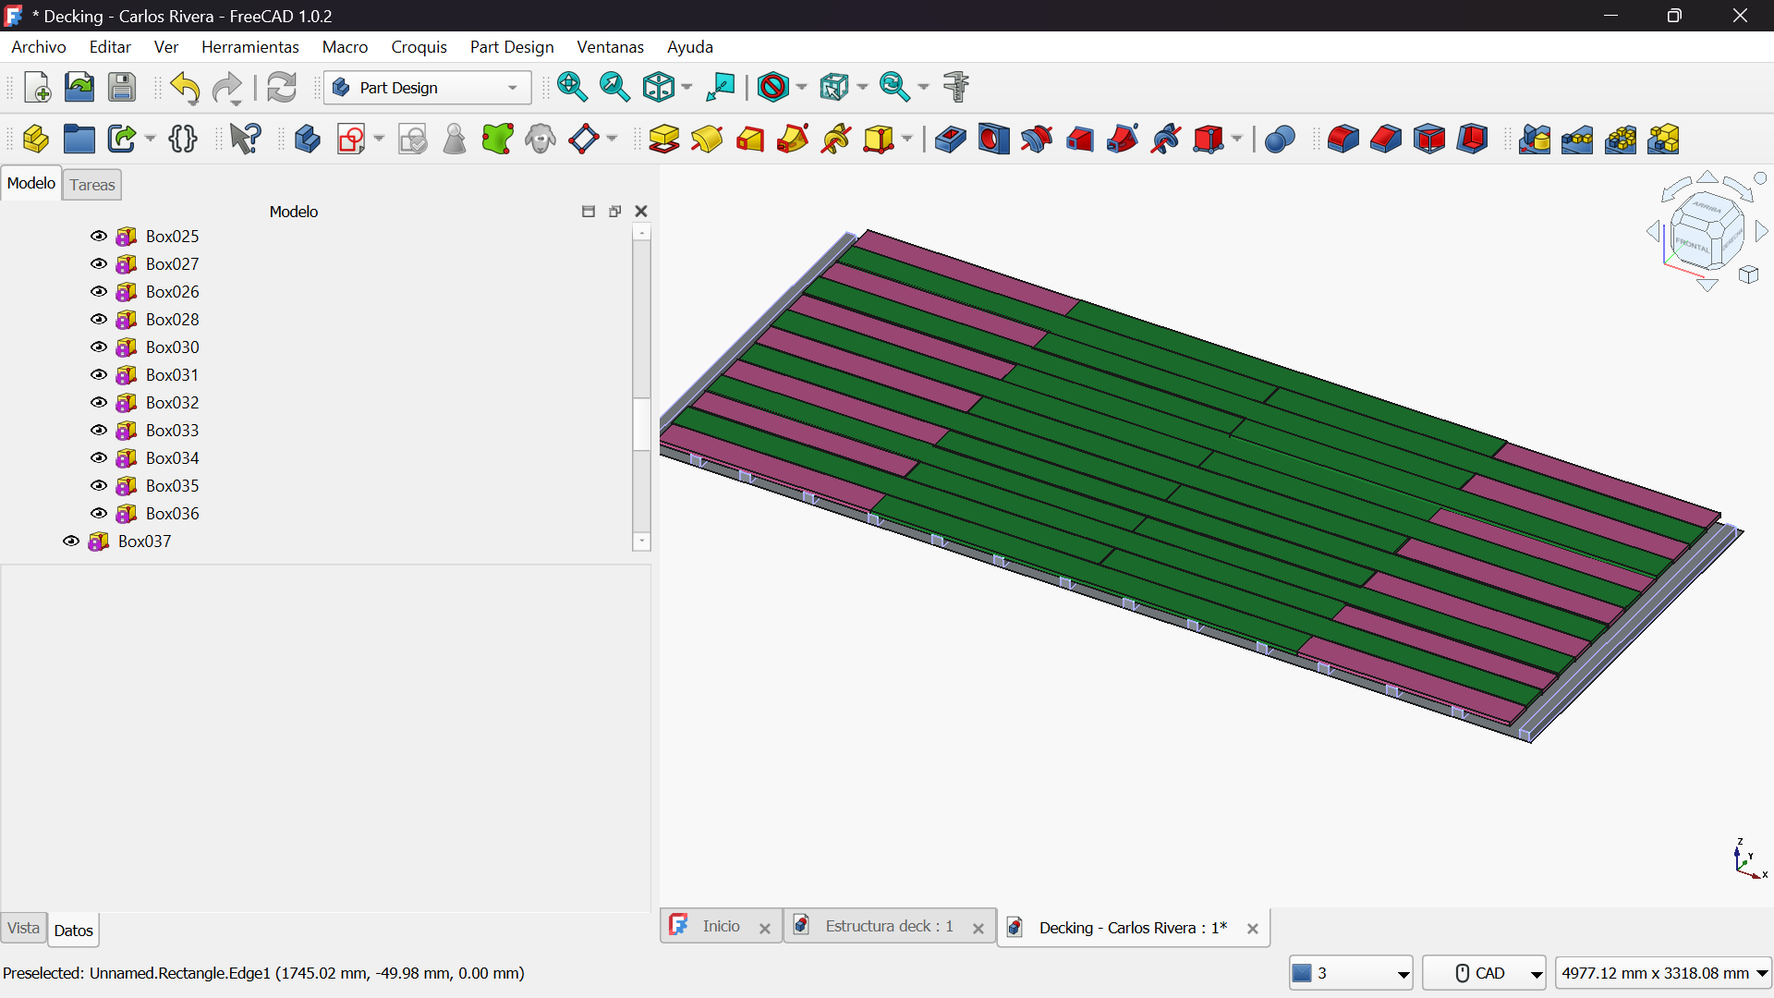
Task: Open the additive primitive dropdown arrow
Action: pos(906,140)
